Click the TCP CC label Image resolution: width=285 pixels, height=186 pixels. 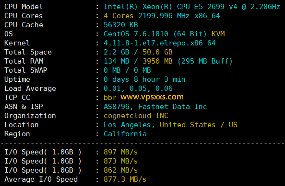click(17, 98)
